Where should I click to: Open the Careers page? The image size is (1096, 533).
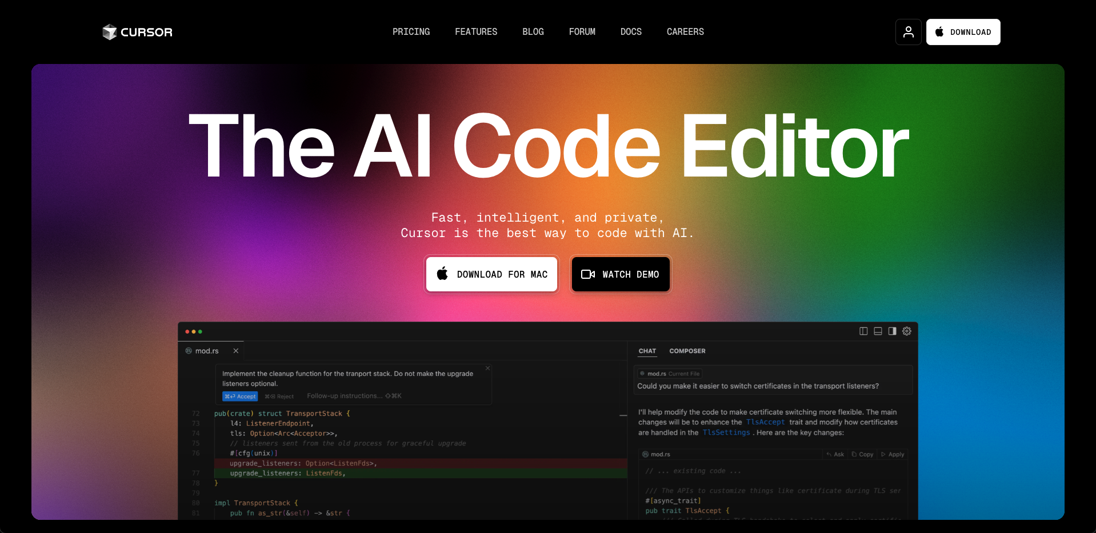(x=685, y=32)
